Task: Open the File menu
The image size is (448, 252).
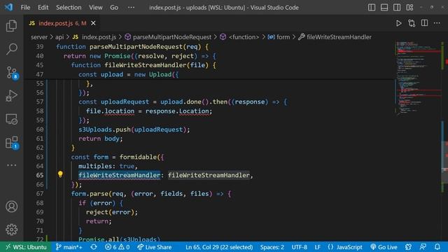Action: 25,8
